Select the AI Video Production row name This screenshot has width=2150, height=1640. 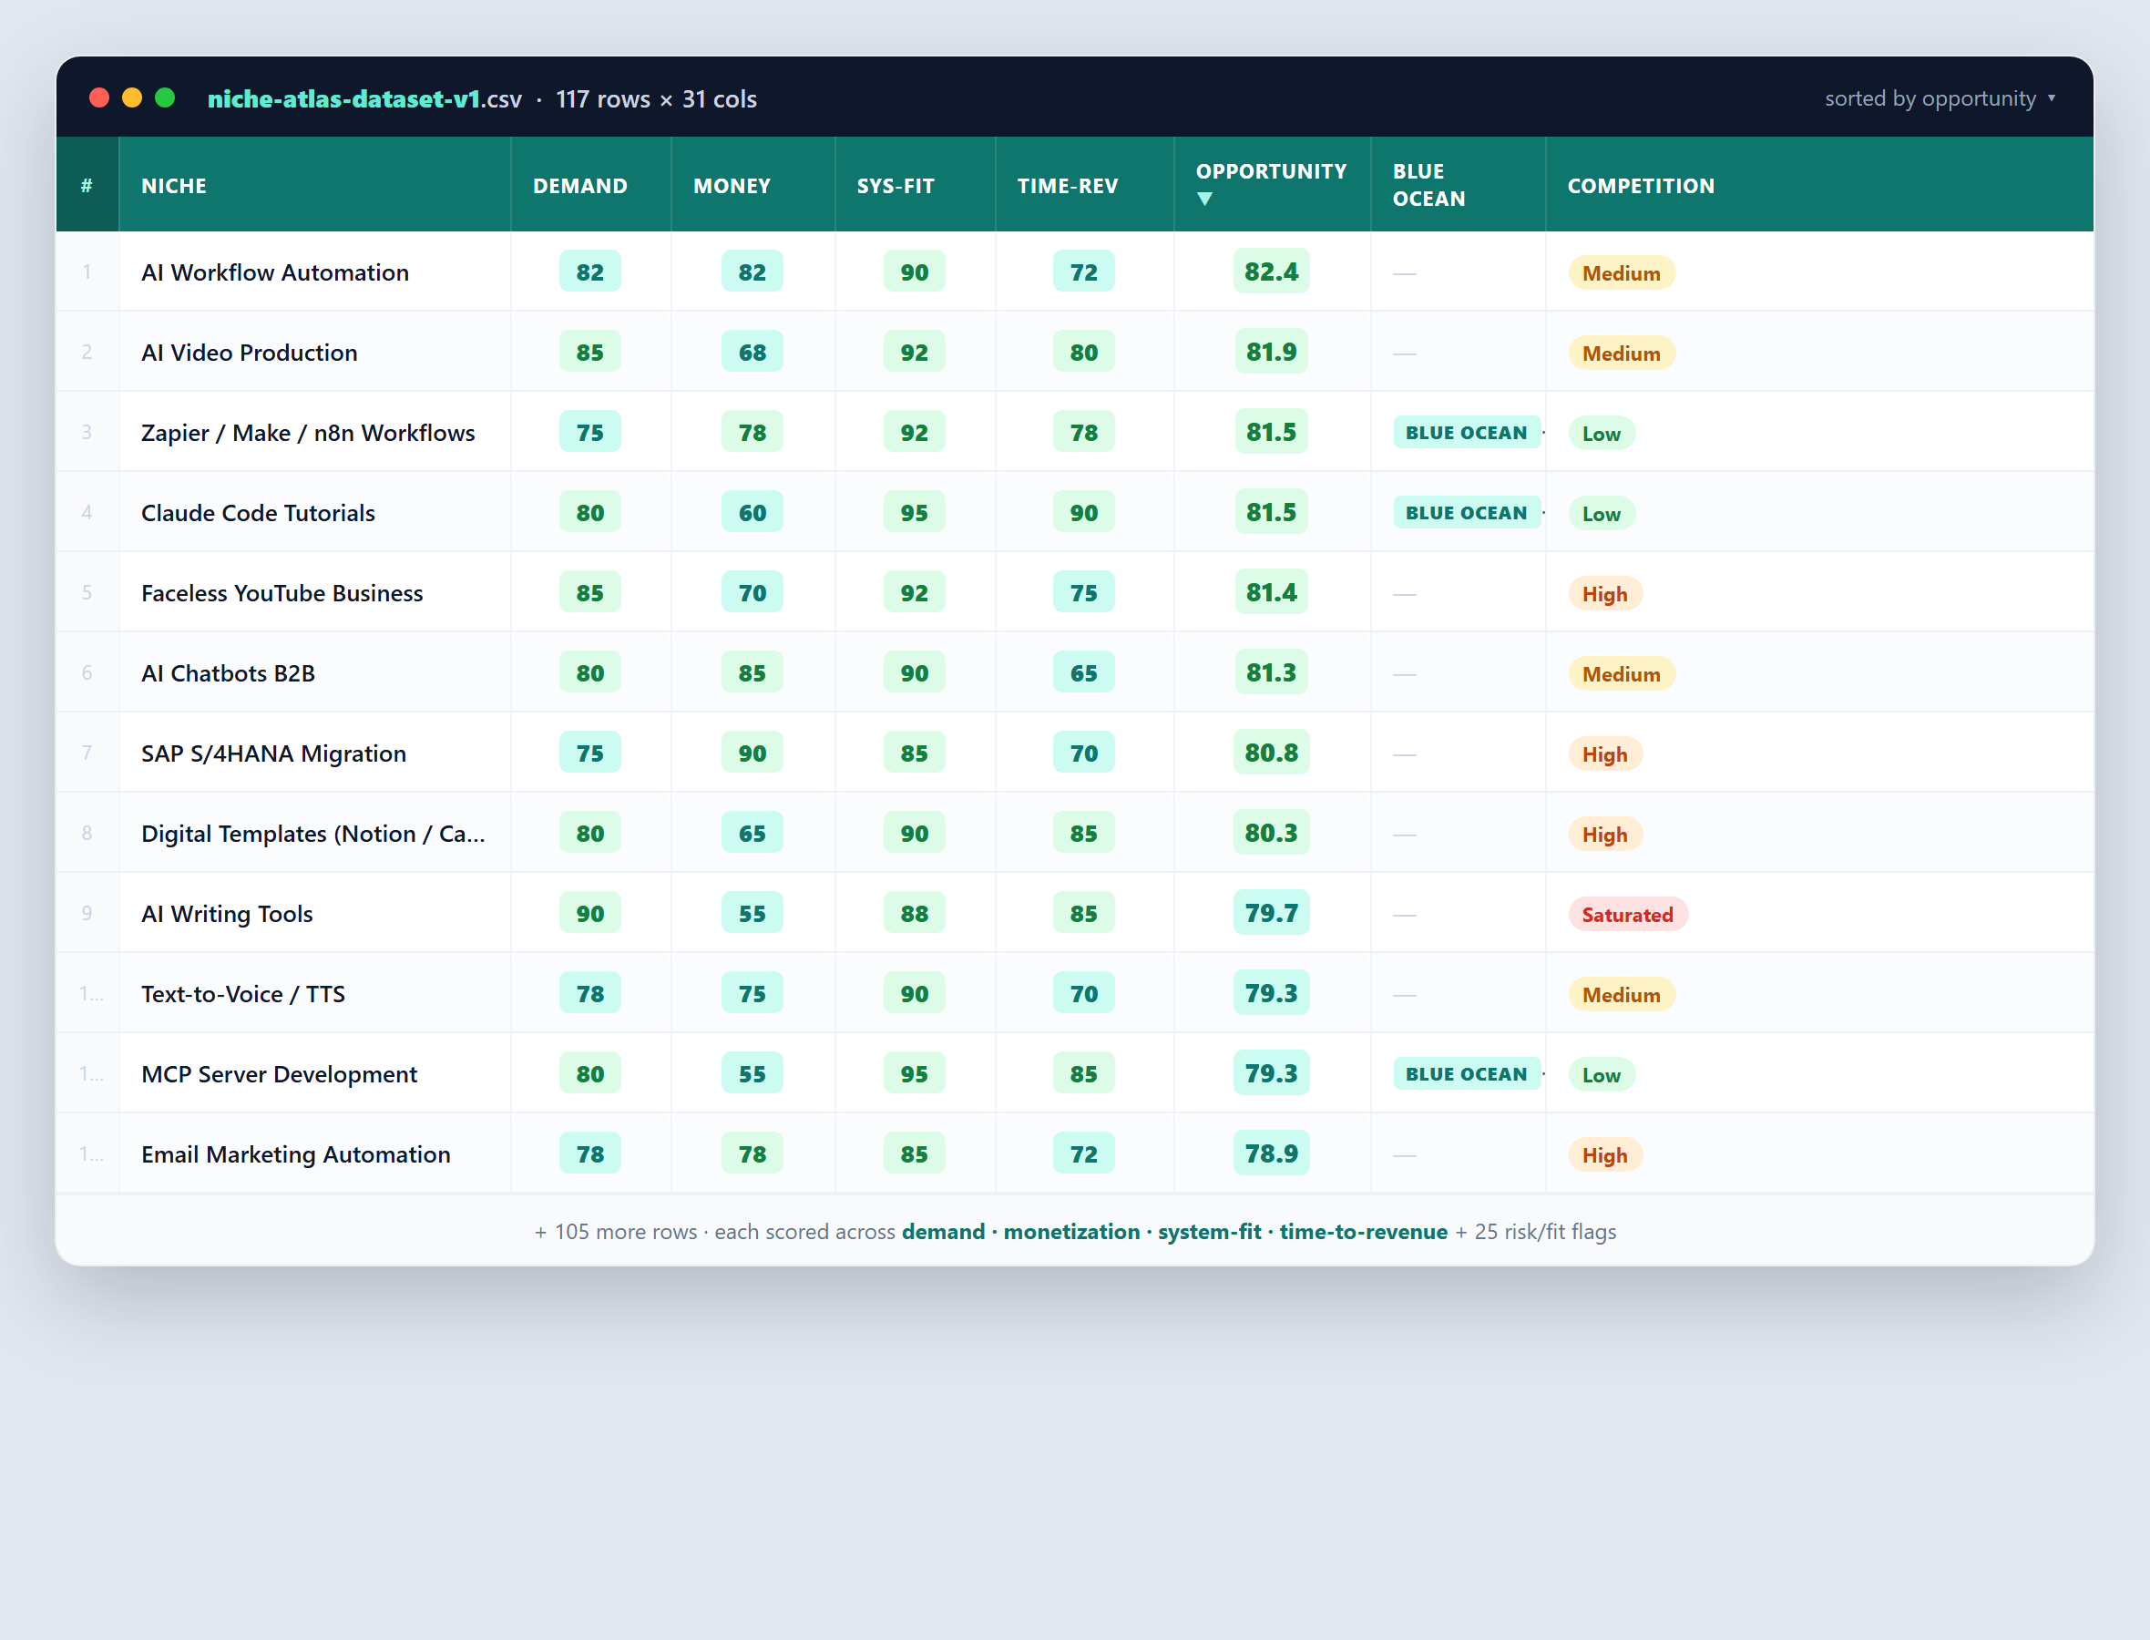coord(249,353)
